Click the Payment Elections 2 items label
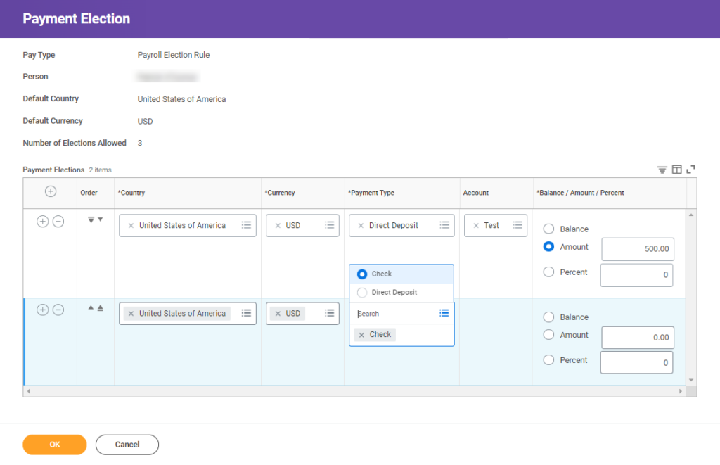The height and width of the screenshot is (465, 720). [x=67, y=170]
